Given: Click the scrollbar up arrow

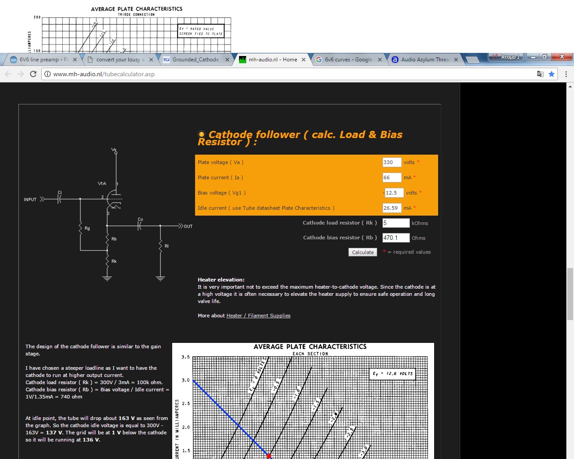Looking at the screenshot, I should point(570,86).
